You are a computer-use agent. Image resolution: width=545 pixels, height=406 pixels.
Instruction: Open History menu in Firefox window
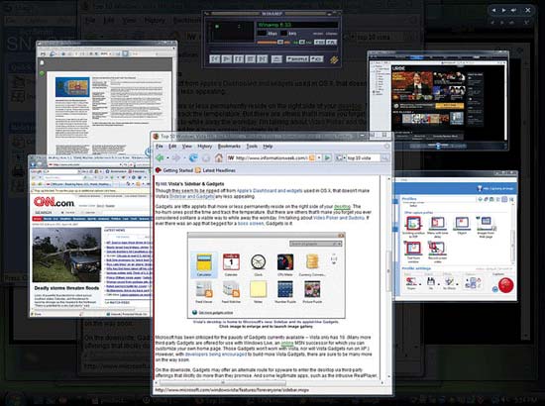click(x=205, y=147)
